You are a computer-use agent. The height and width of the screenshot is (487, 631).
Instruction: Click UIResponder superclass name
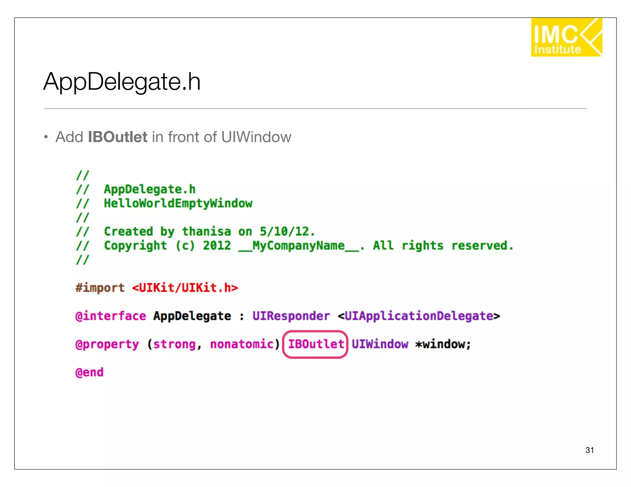tap(291, 316)
